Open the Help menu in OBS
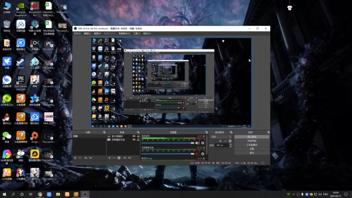The height and width of the screenshot is (198, 352). point(147,33)
